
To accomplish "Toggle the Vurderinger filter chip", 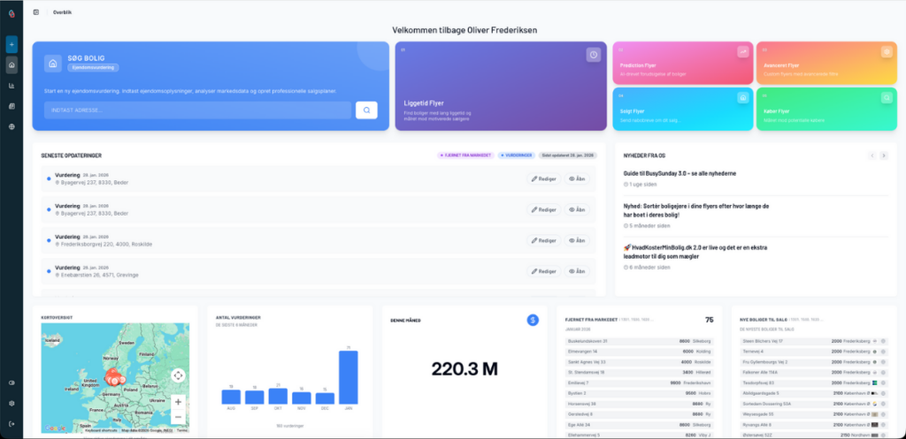I will (517, 155).
